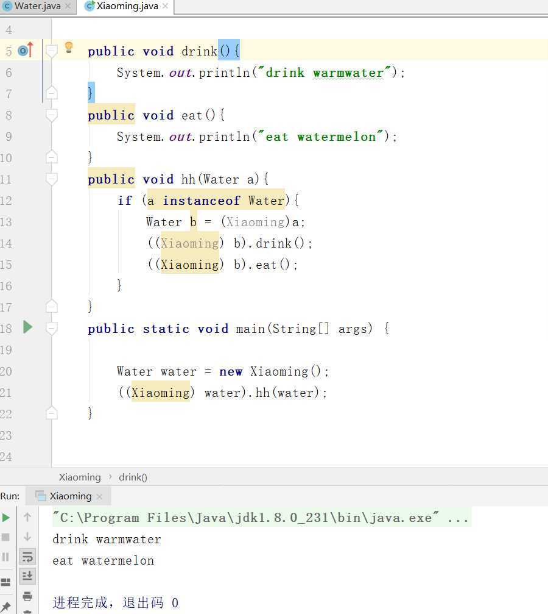Pause program output
Screen dimensions: 548x614
tap(6, 557)
